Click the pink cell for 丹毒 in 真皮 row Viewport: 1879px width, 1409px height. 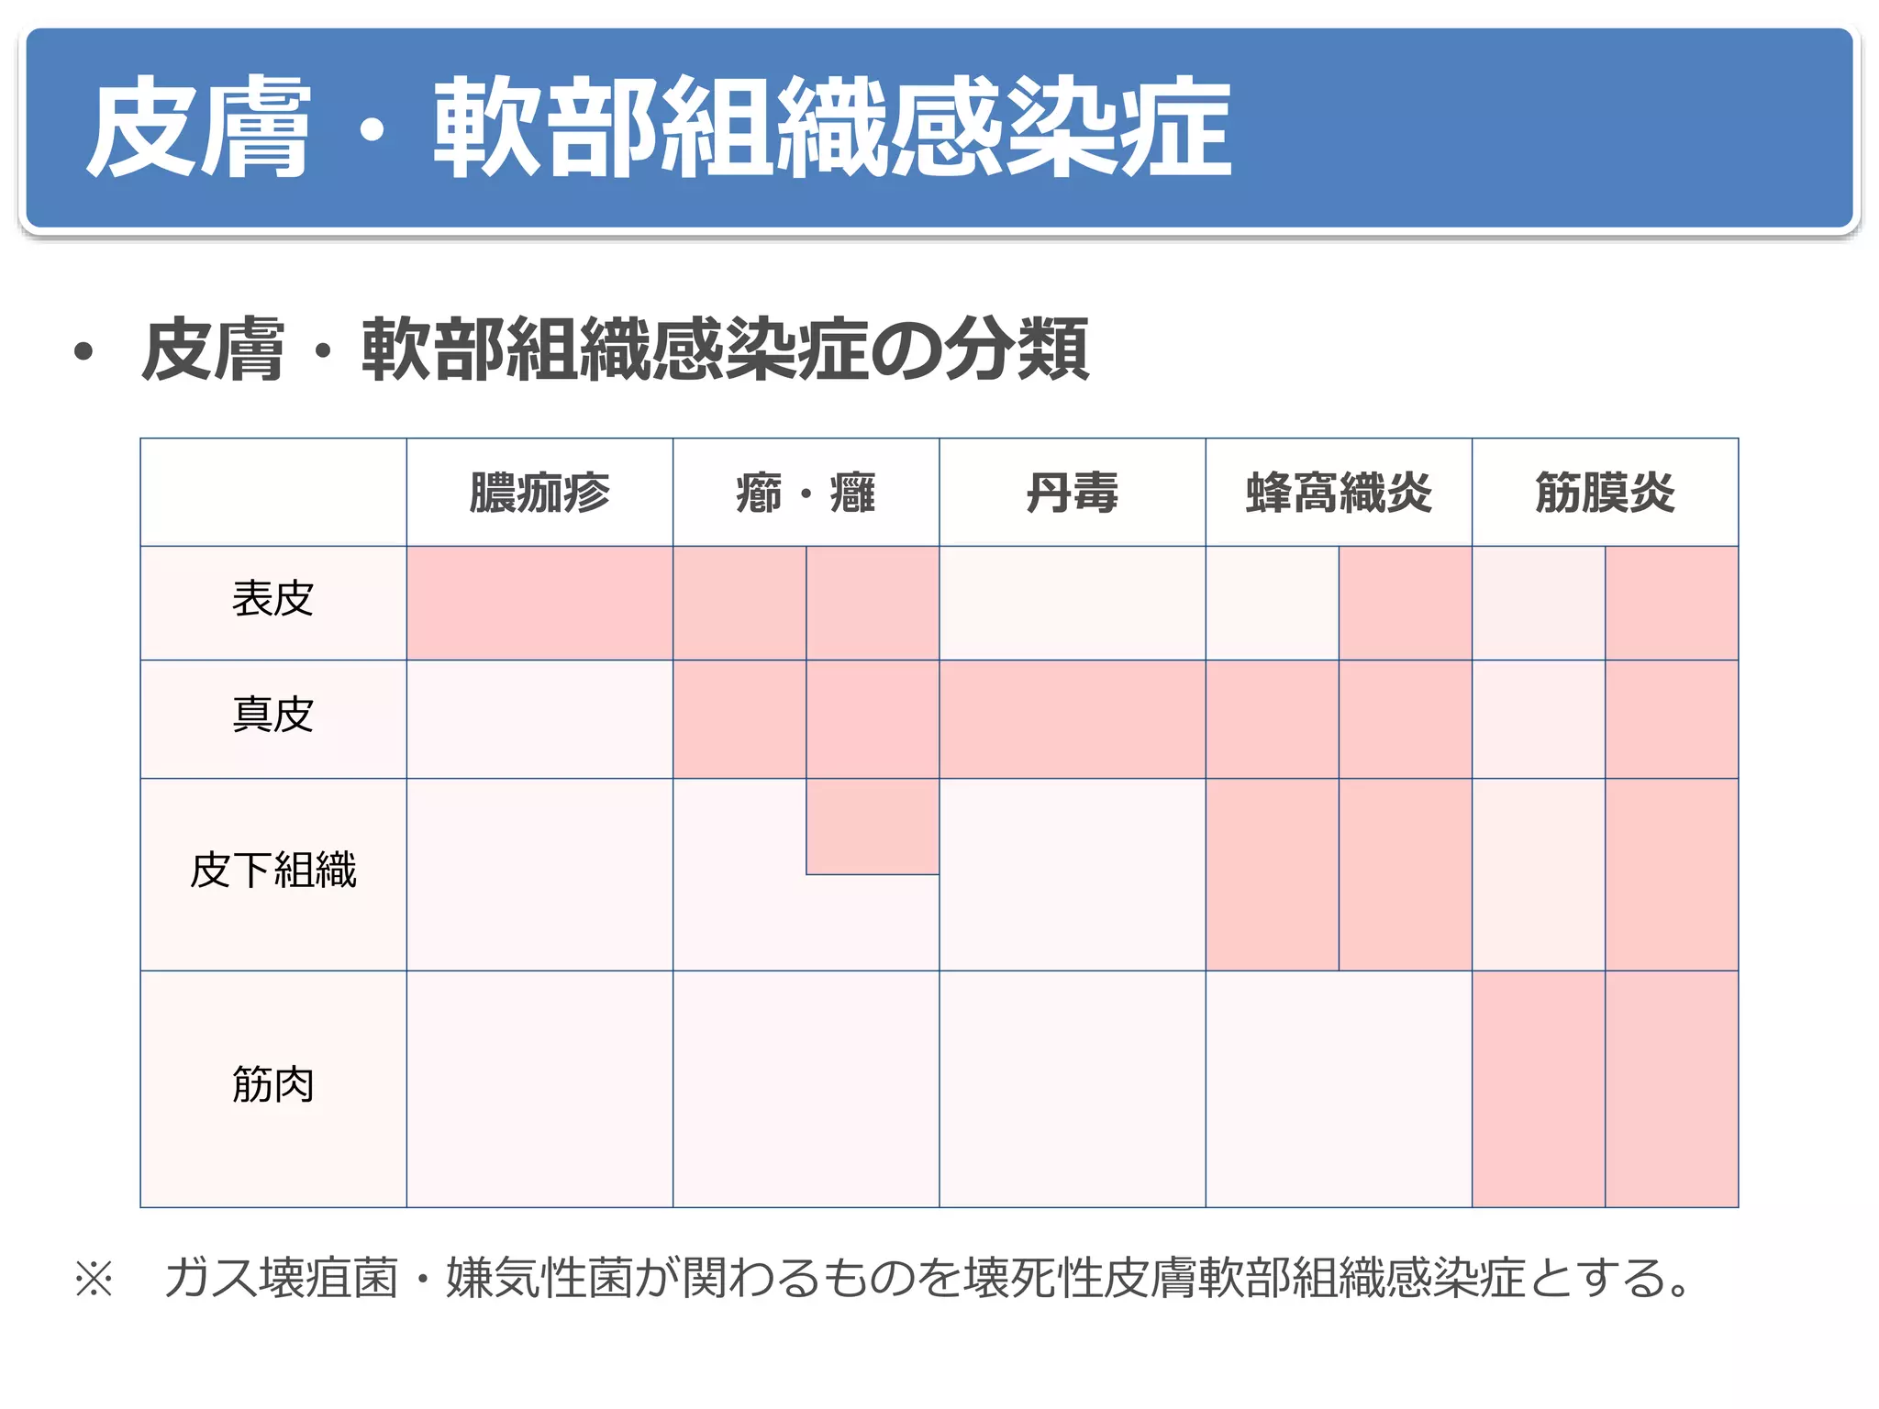(x=1073, y=719)
